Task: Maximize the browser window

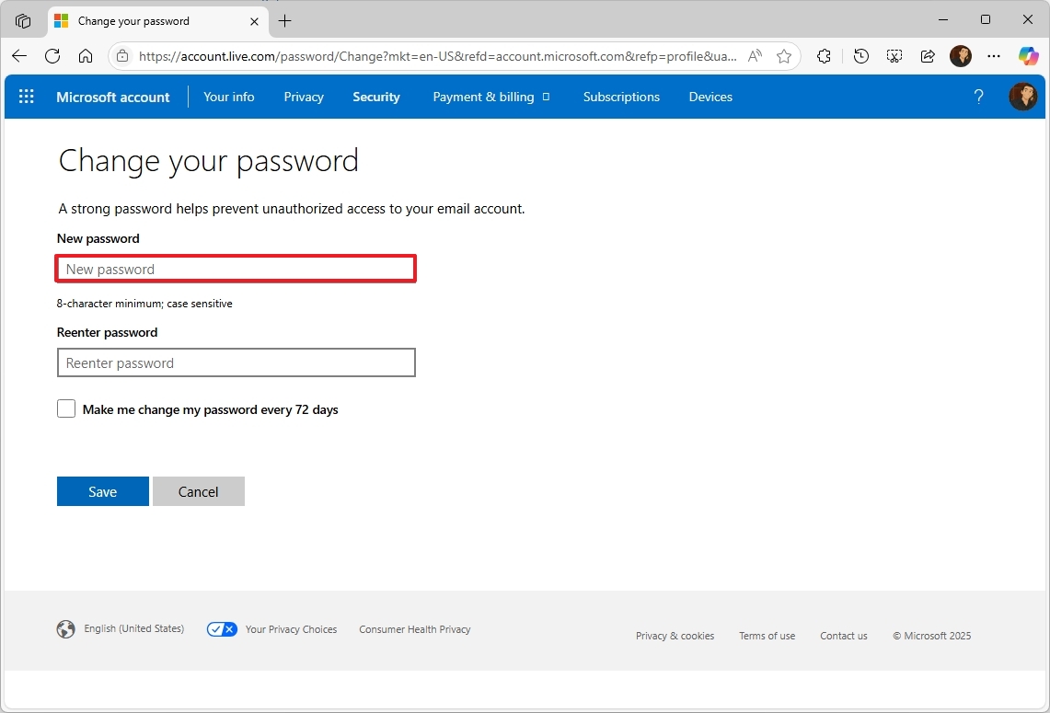Action: 986,19
